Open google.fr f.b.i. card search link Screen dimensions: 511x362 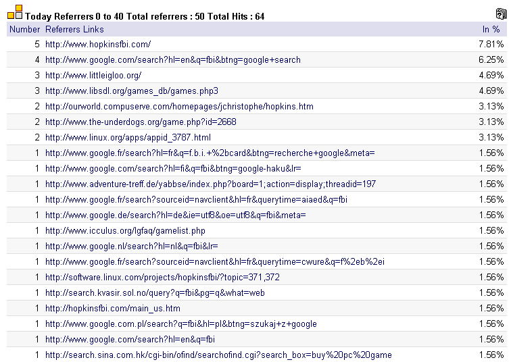[210, 153]
